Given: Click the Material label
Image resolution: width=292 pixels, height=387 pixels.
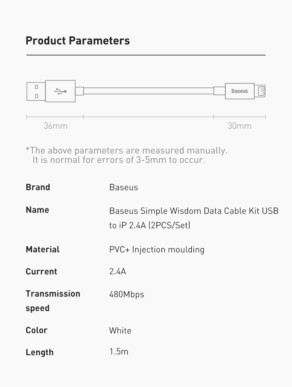Looking at the screenshot, I should pyautogui.click(x=42, y=250).
